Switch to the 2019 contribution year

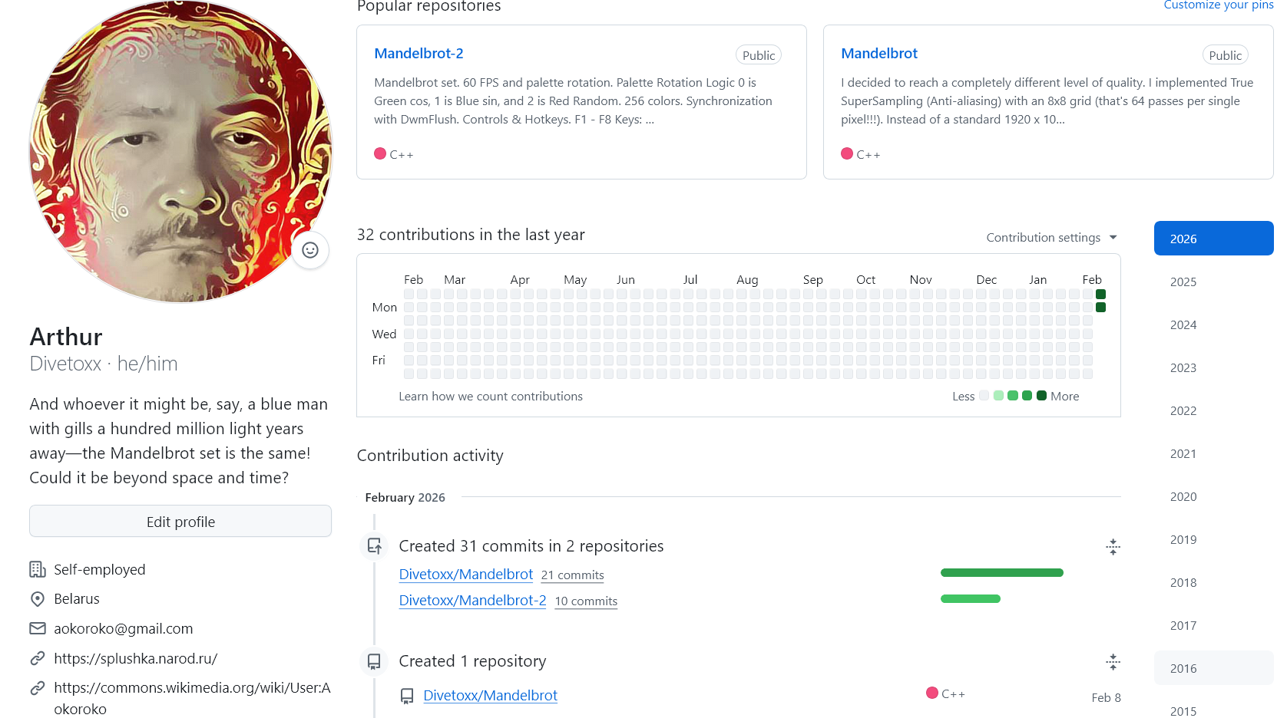point(1183,539)
